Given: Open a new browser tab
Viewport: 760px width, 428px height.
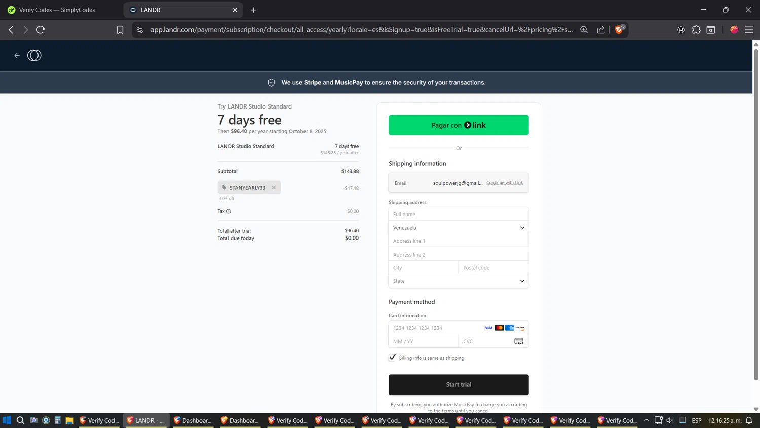Looking at the screenshot, I should click(254, 10).
